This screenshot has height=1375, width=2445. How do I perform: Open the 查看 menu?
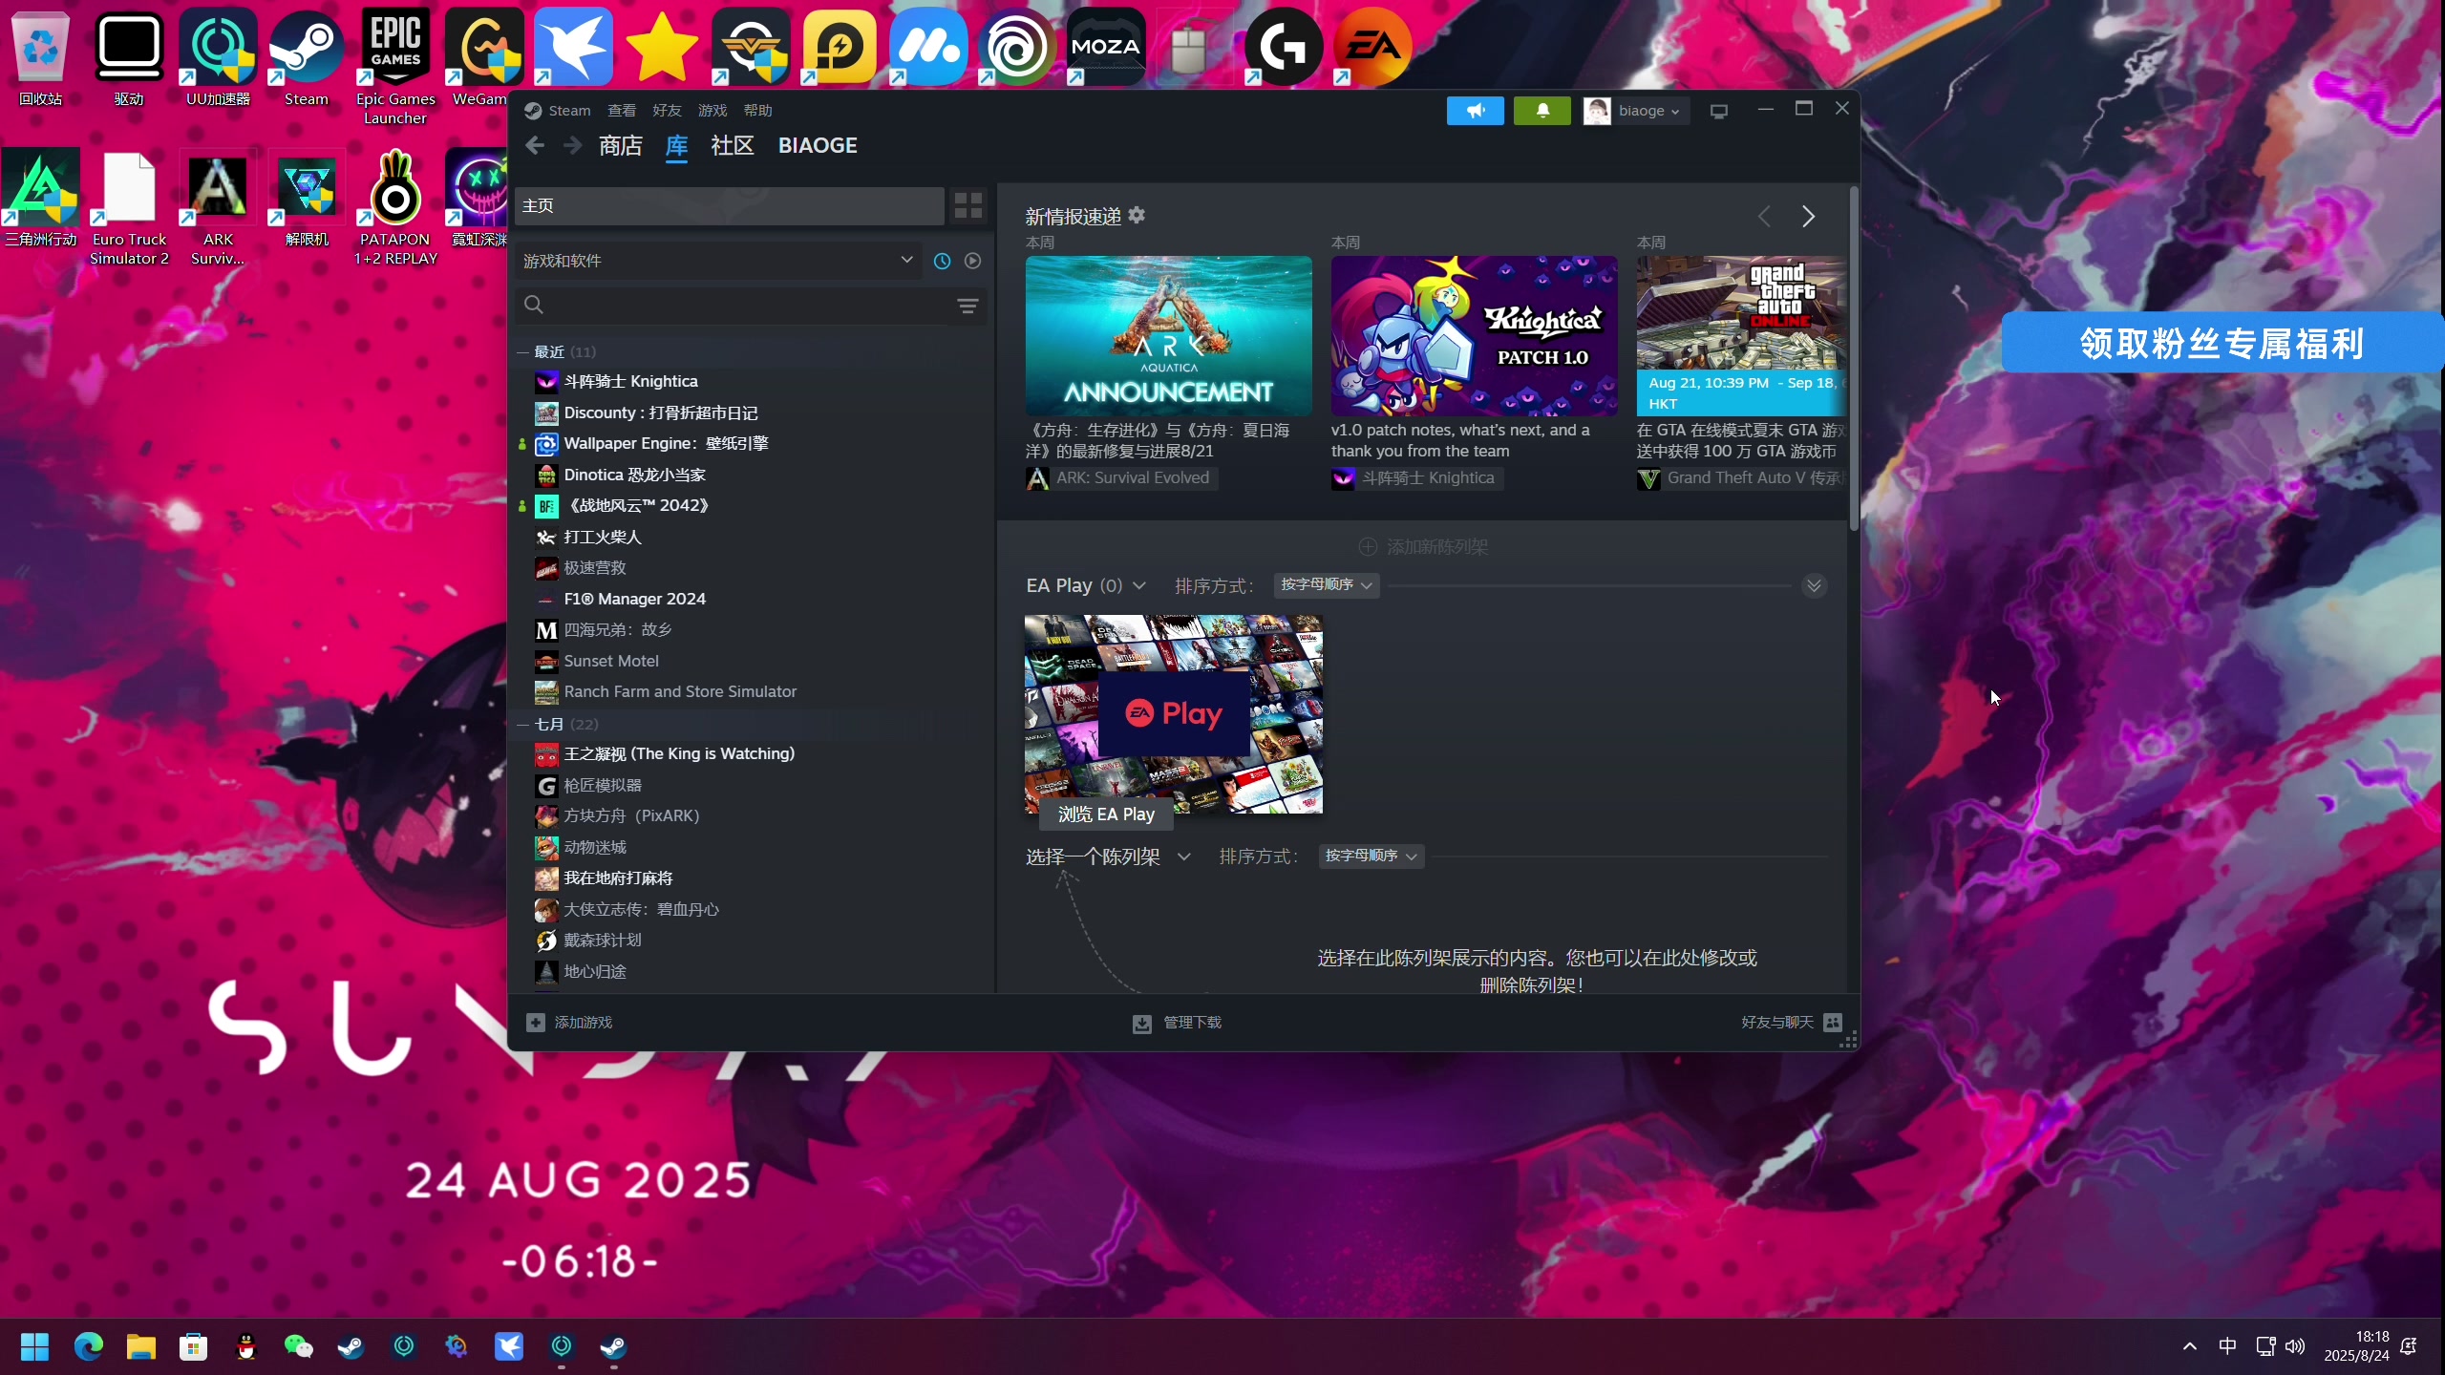coord(622,111)
